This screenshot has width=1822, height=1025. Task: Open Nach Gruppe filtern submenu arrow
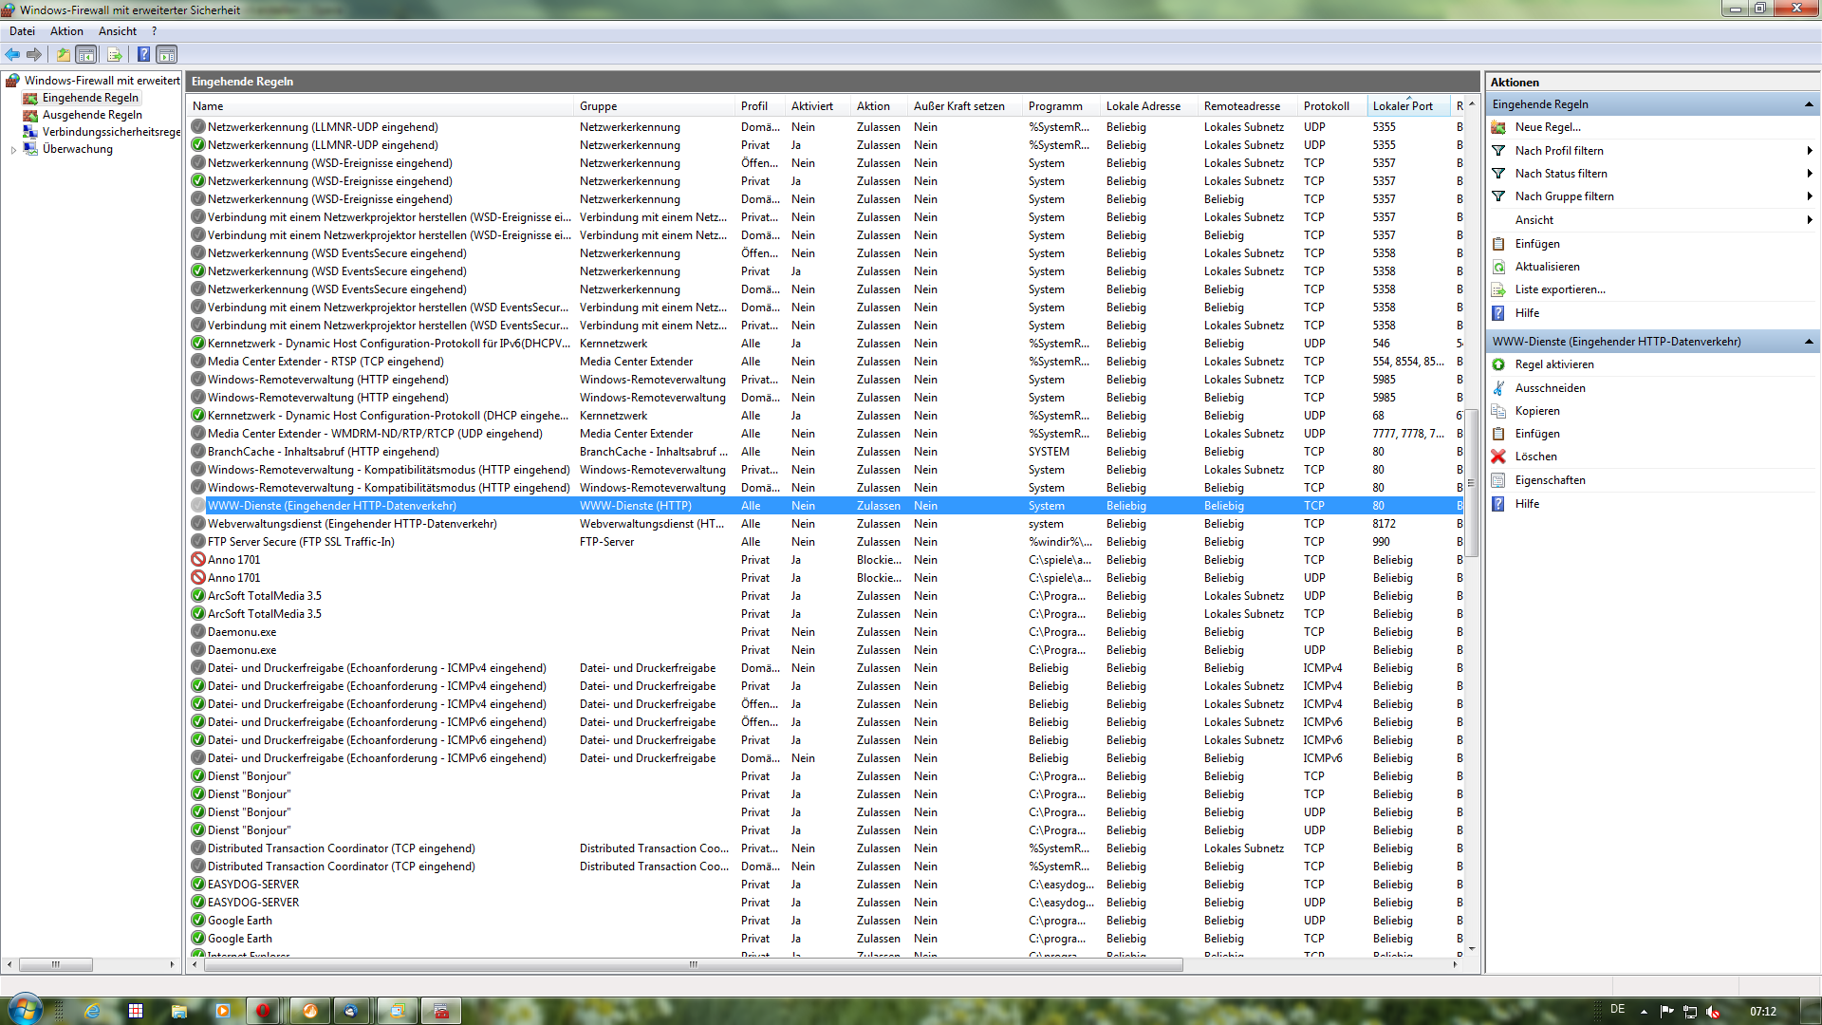click(1810, 196)
